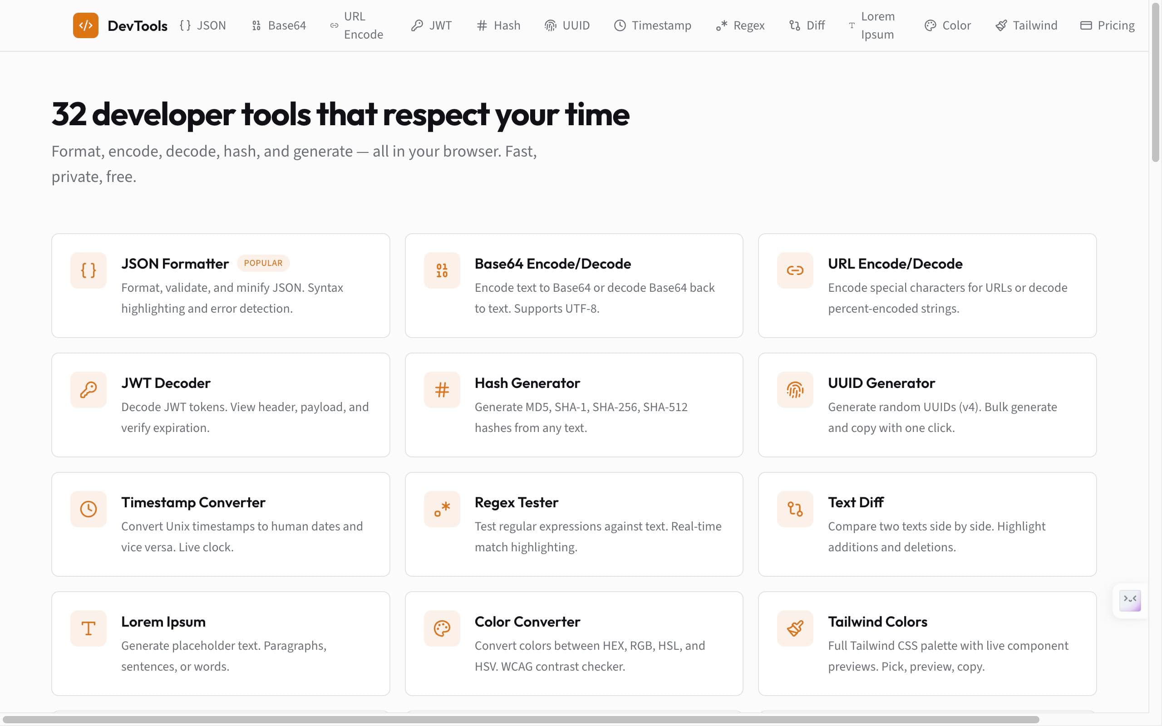
Task: Click the '32 developer tools' headline
Action: pyautogui.click(x=340, y=114)
